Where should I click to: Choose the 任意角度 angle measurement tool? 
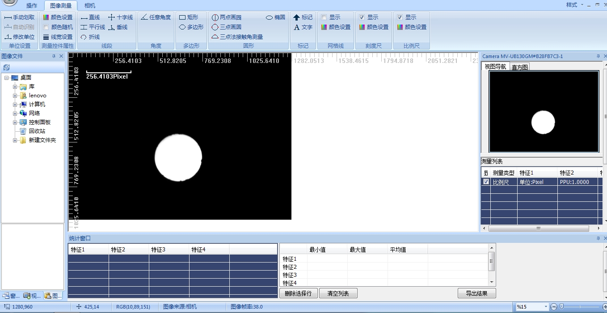(x=156, y=17)
